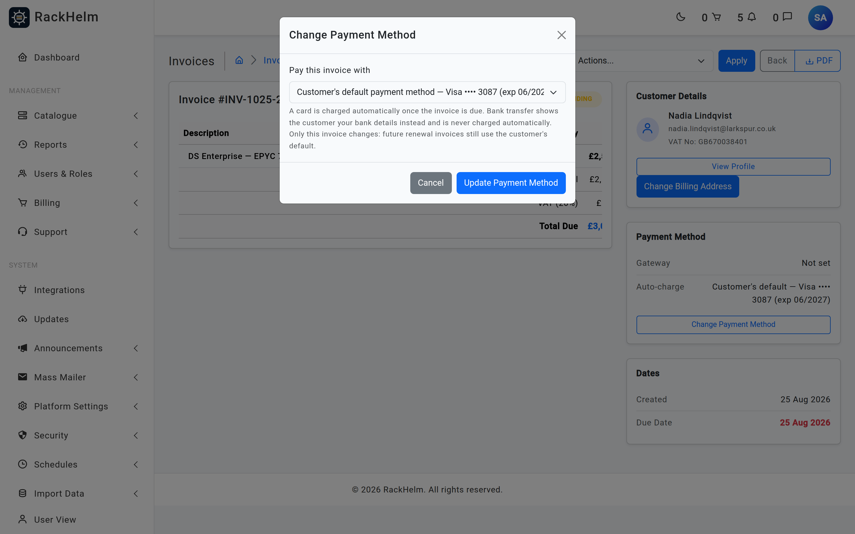This screenshot has width=855, height=534.
Task: Click the customer name Nadia Lindqvist
Action: [x=700, y=115]
